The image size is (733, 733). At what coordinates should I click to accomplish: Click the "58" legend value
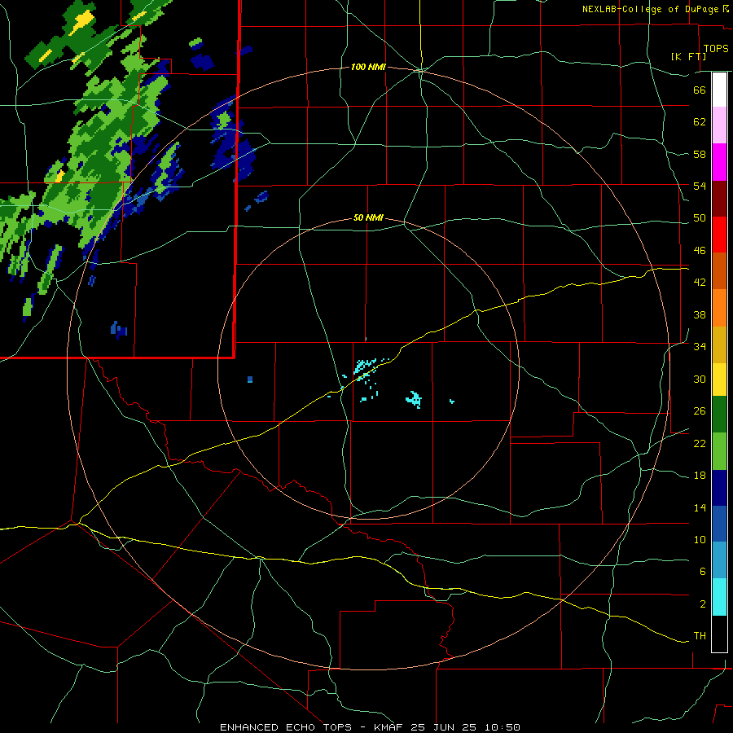tap(700, 154)
